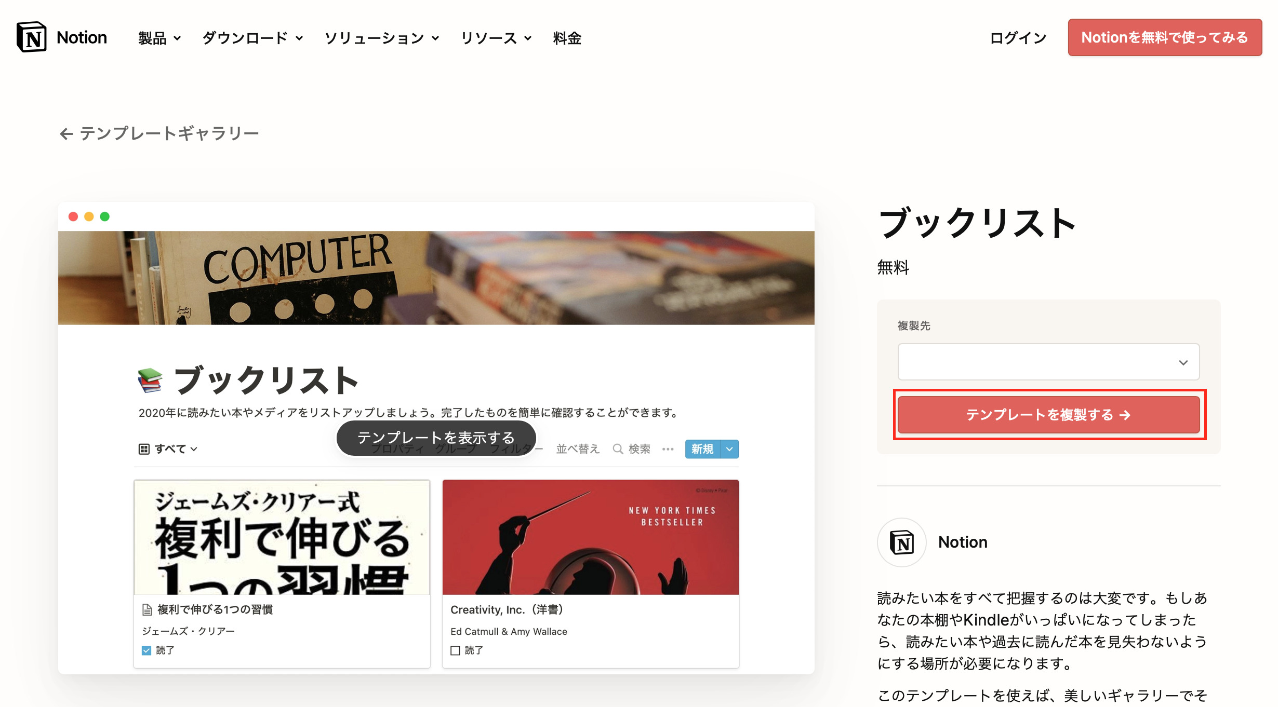Check 読了 for Creativity, Inc.
Screen dimensions: 1278x707
click(455, 650)
